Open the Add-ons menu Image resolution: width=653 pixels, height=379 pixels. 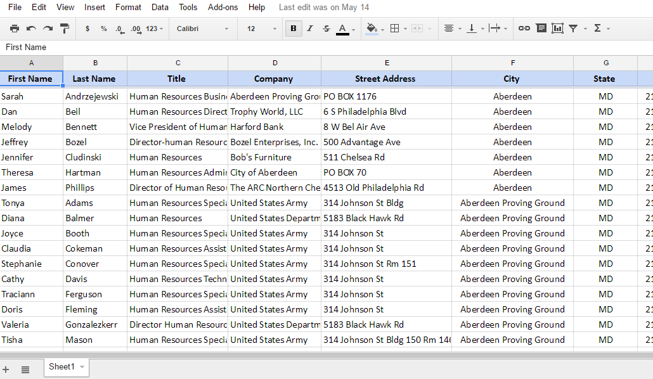tap(223, 7)
